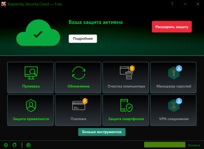Screen dimensions: 204x149
Task: Click the Kaspersky Security Cloud — Free title
Action: (x=35, y=4)
